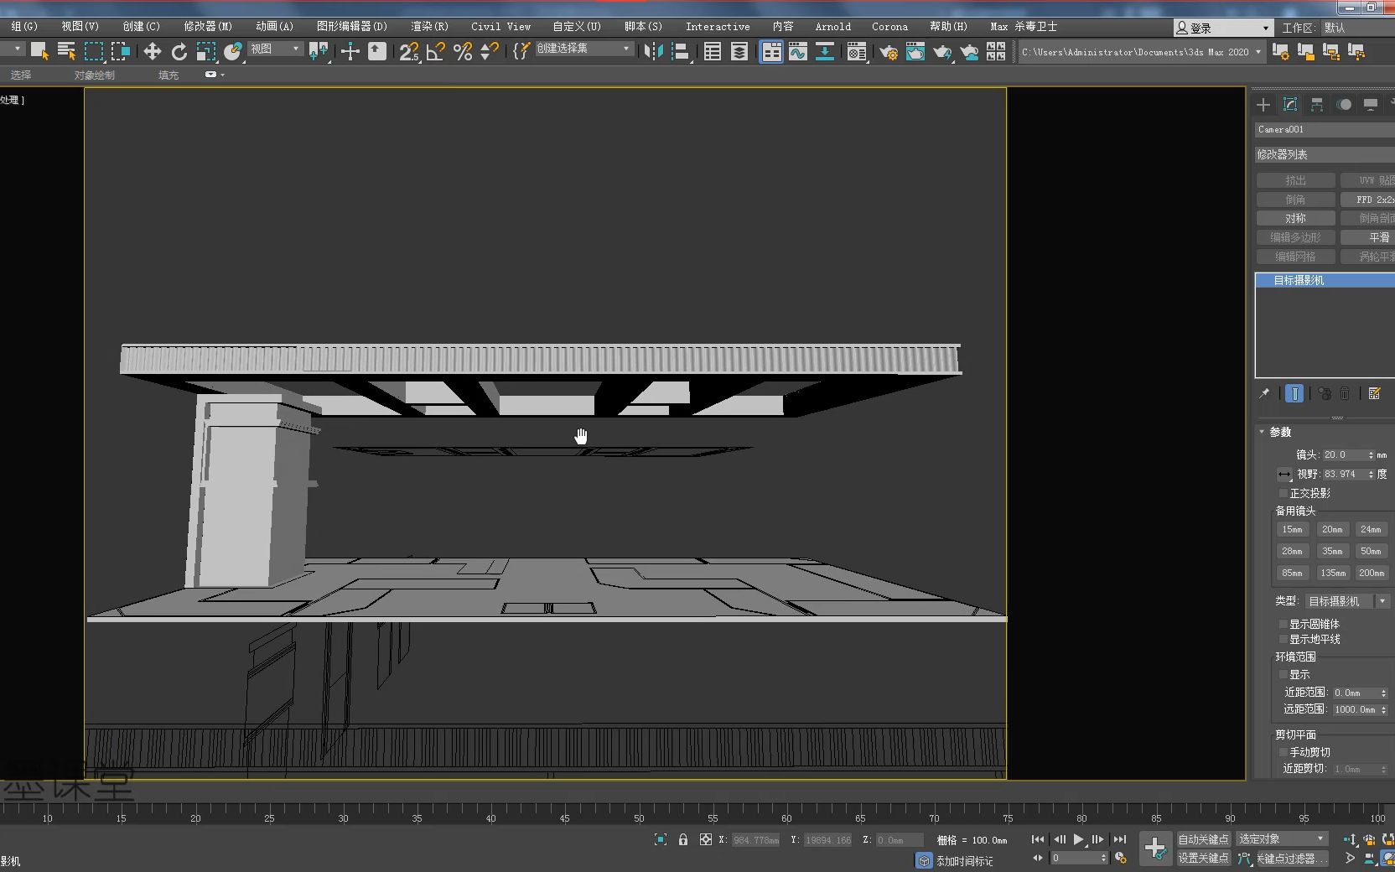Select the Select and Move tool

tap(152, 51)
